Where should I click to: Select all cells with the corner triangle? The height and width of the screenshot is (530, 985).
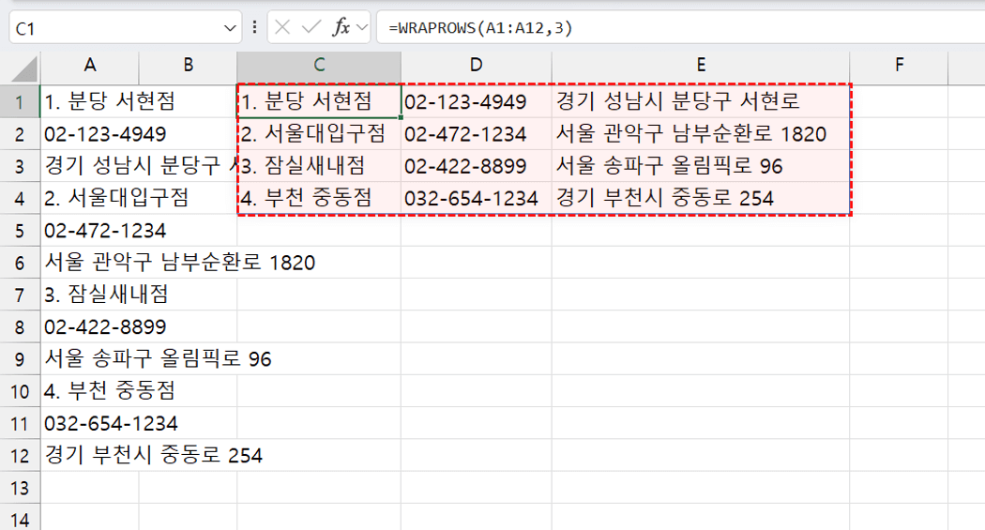coord(23,68)
